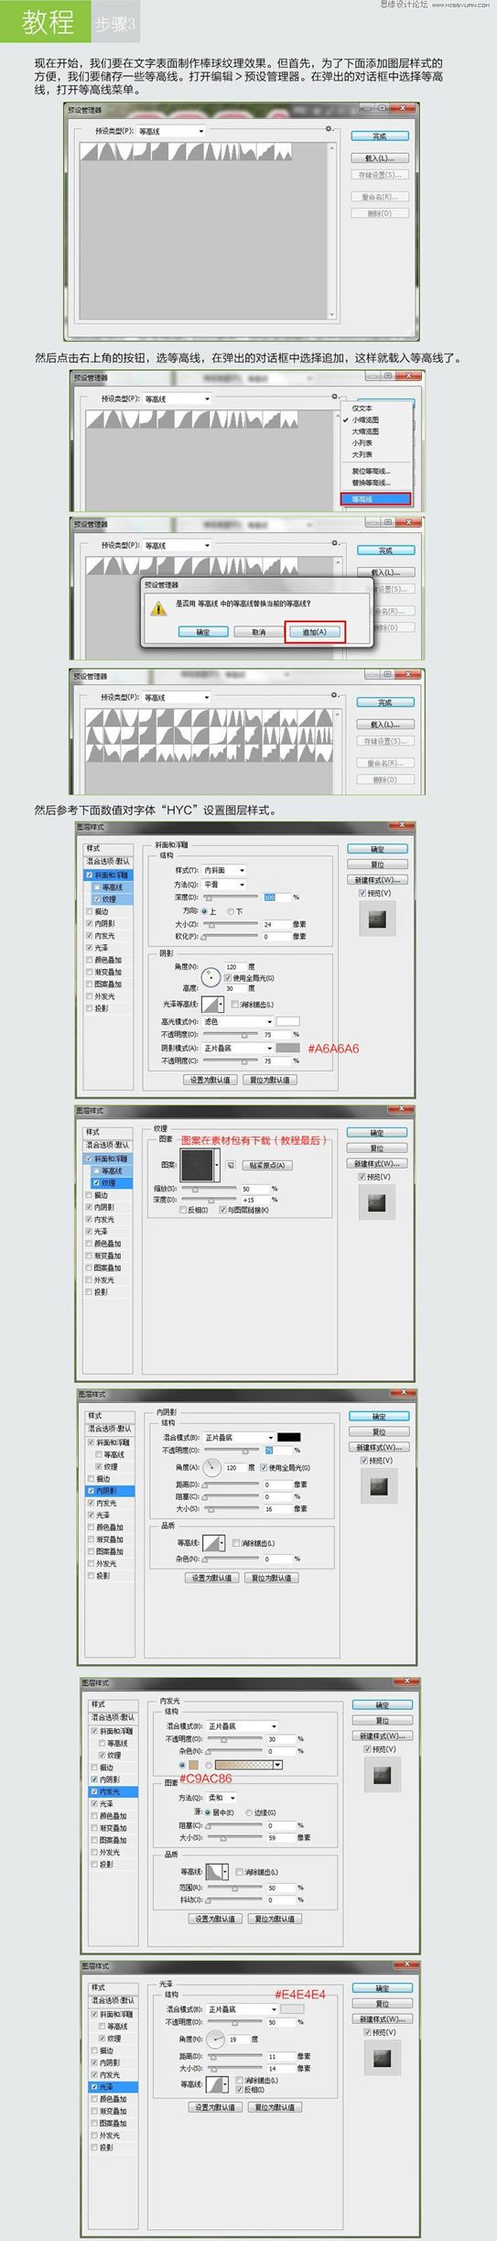Viewport: 497px width, 2241px height.
Task: Open the 样式(T) 内斜面 dropdown
Action: click(x=224, y=870)
